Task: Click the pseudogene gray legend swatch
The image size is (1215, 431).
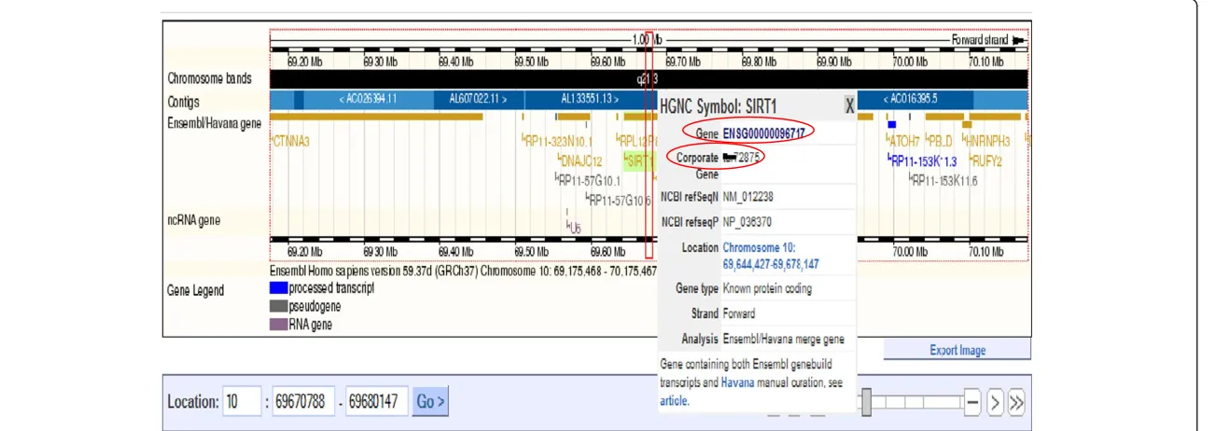Action: 278,306
